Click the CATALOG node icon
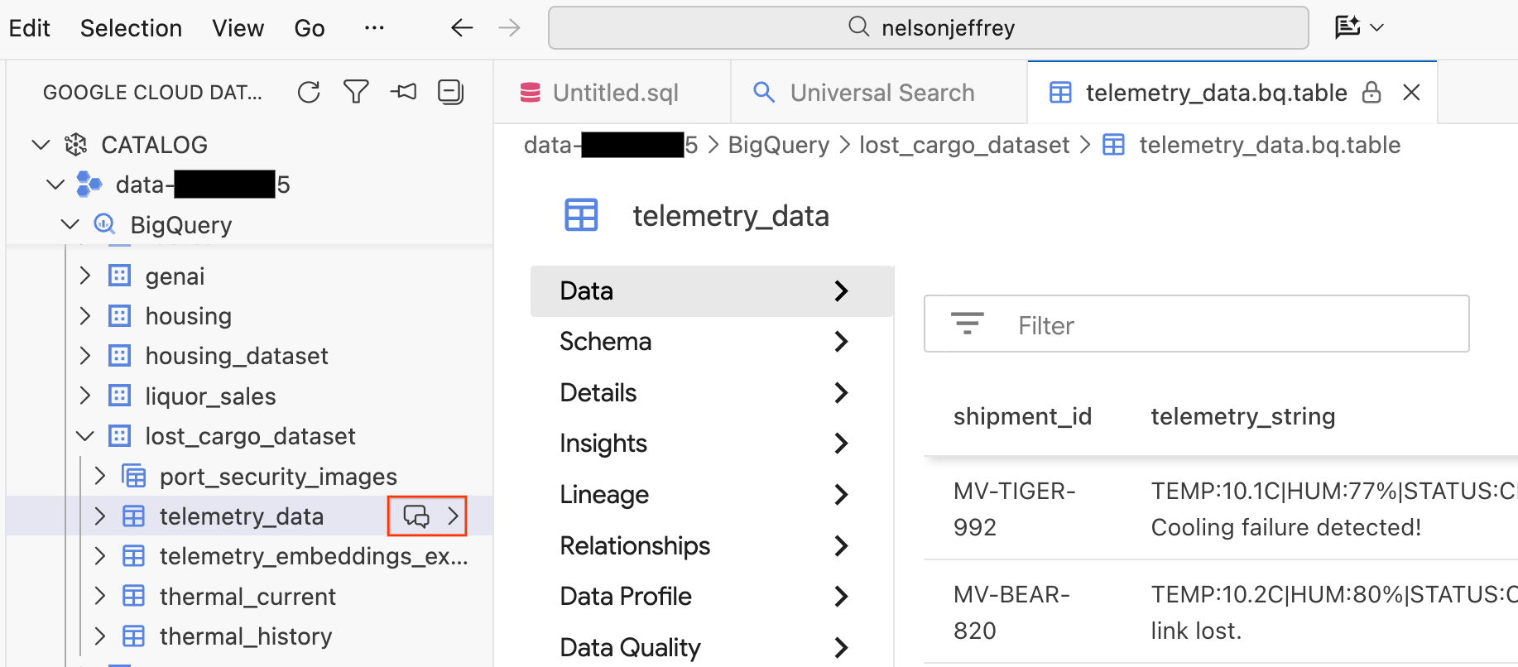Image resolution: width=1518 pixels, height=667 pixels. click(76, 145)
